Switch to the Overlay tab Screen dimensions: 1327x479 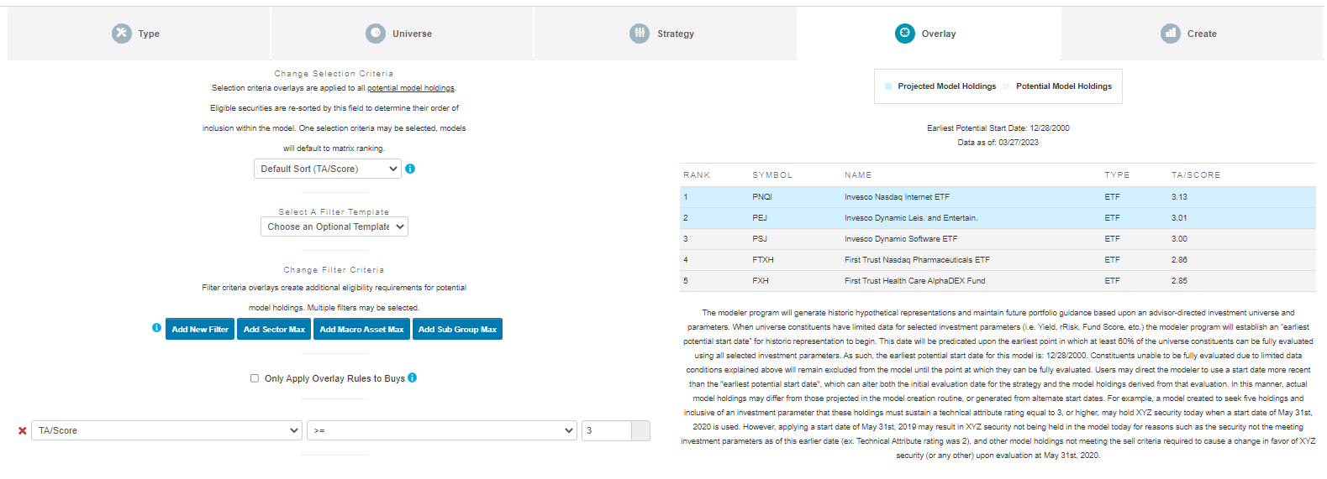tap(928, 34)
